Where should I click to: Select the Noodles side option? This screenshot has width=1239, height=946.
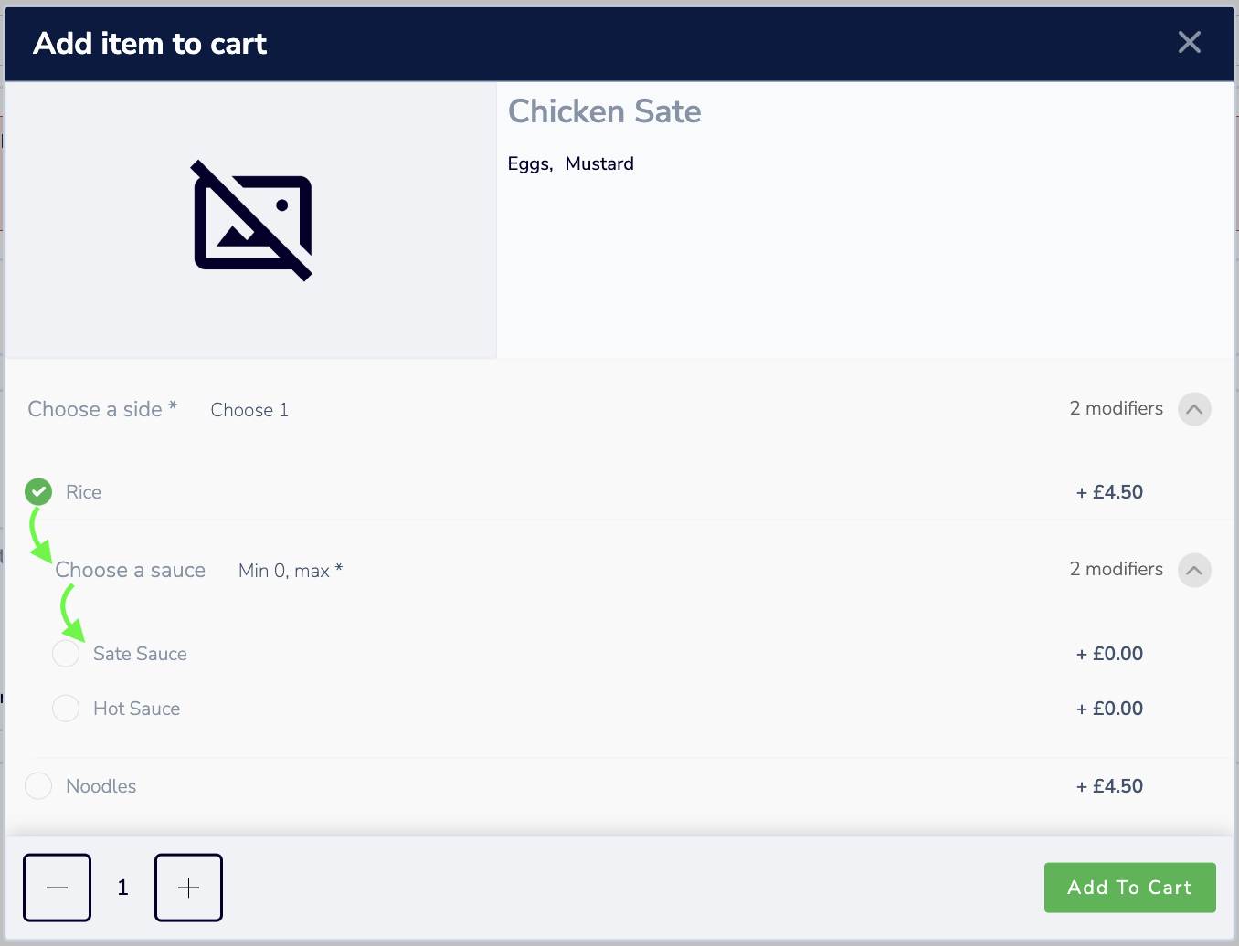point(38,786)
